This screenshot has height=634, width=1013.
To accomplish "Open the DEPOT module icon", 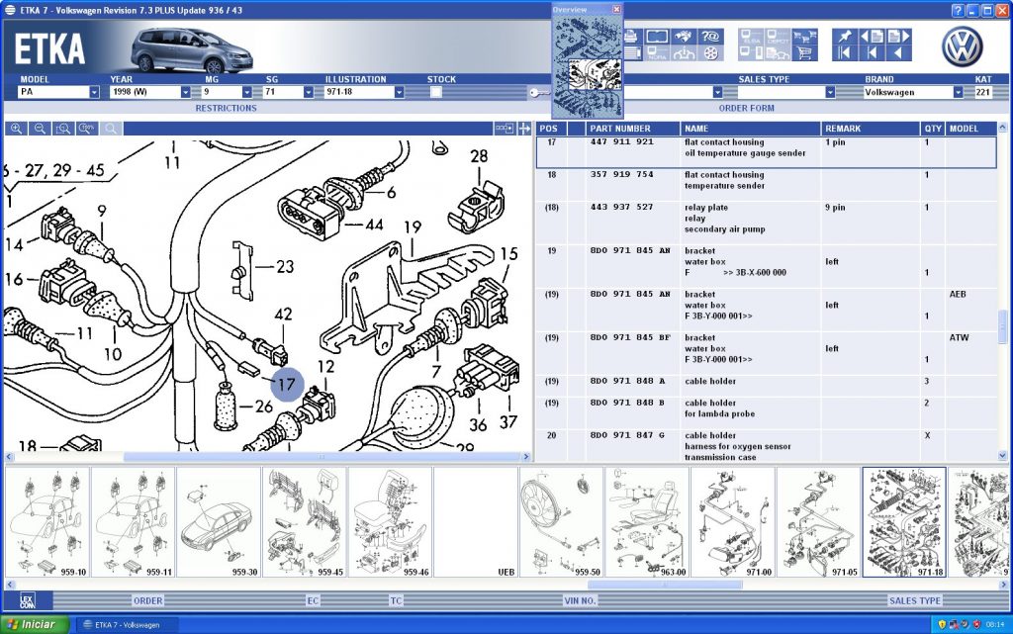I will tap(777, 35).
